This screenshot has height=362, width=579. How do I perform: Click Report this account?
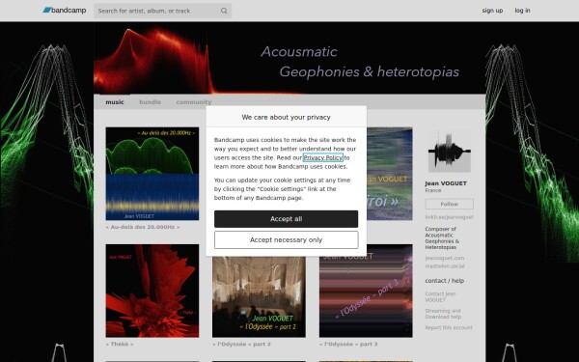coord(449,327)
